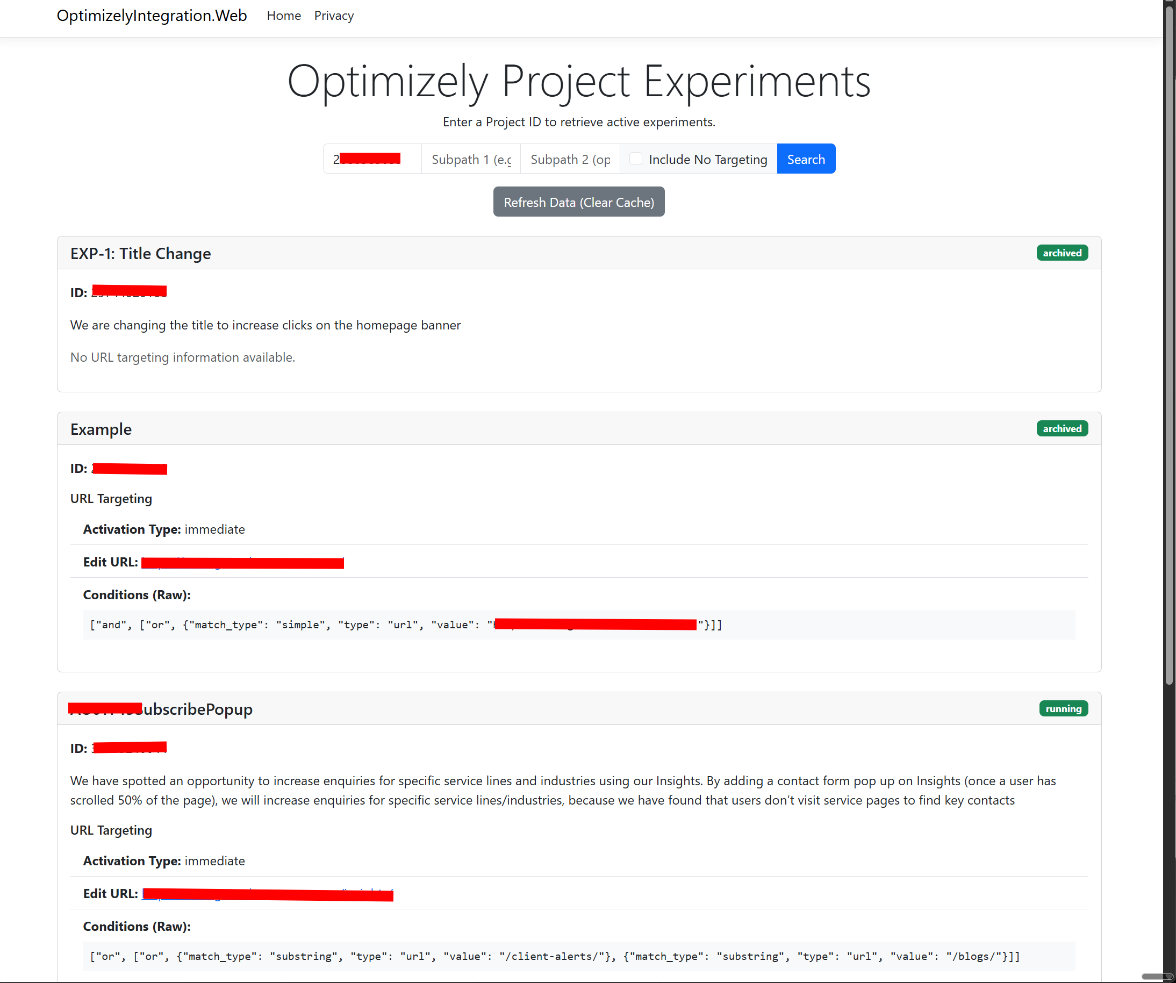1176x983 pixels.
Task: Open the SubscribePopup experiment's Edit URL link
Action: coord(267,894)
